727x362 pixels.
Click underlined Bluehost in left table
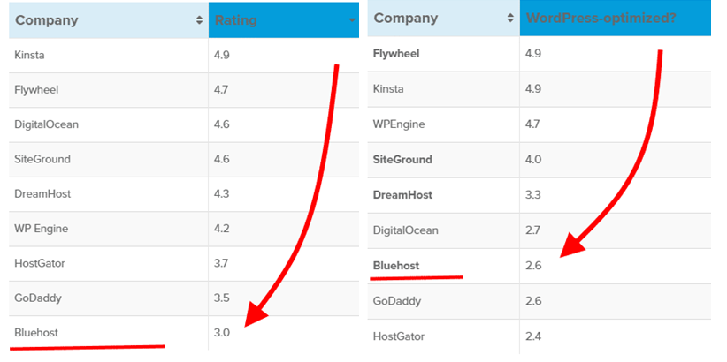point(36,332)
